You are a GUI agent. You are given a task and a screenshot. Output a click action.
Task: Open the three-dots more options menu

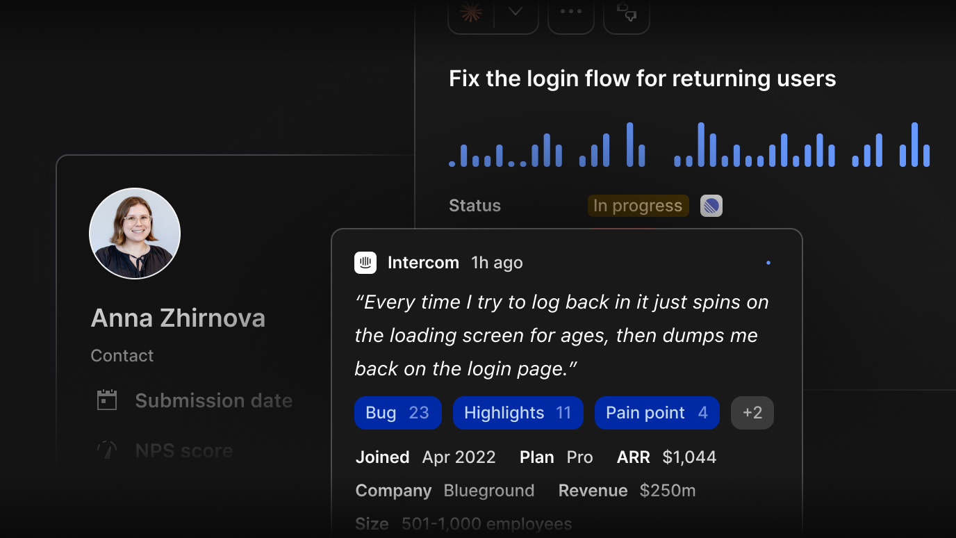tap(571, 12)
